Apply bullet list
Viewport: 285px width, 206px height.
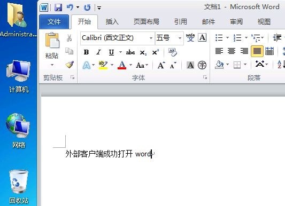pyautogui.click(x=219, y=38)
